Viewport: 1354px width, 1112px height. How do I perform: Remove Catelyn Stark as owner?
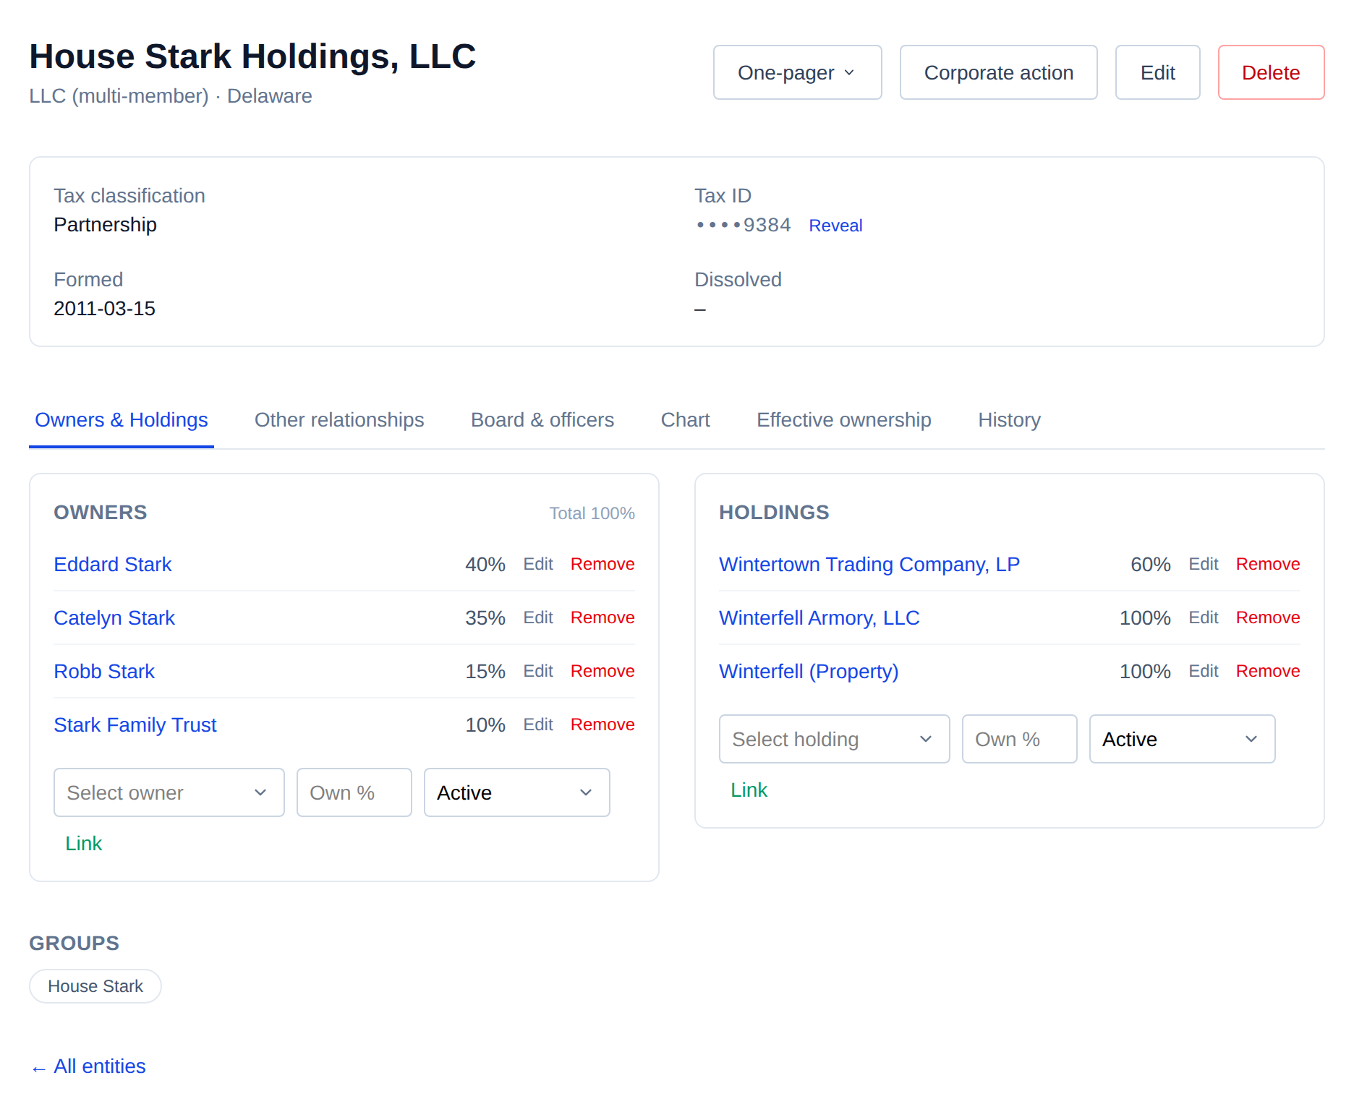point(603,617)
